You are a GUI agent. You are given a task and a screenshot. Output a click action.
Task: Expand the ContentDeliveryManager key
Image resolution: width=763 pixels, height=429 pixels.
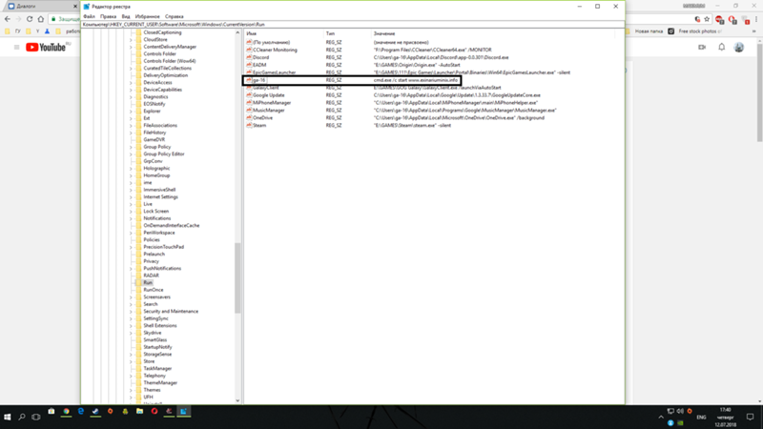click(131, 47)
